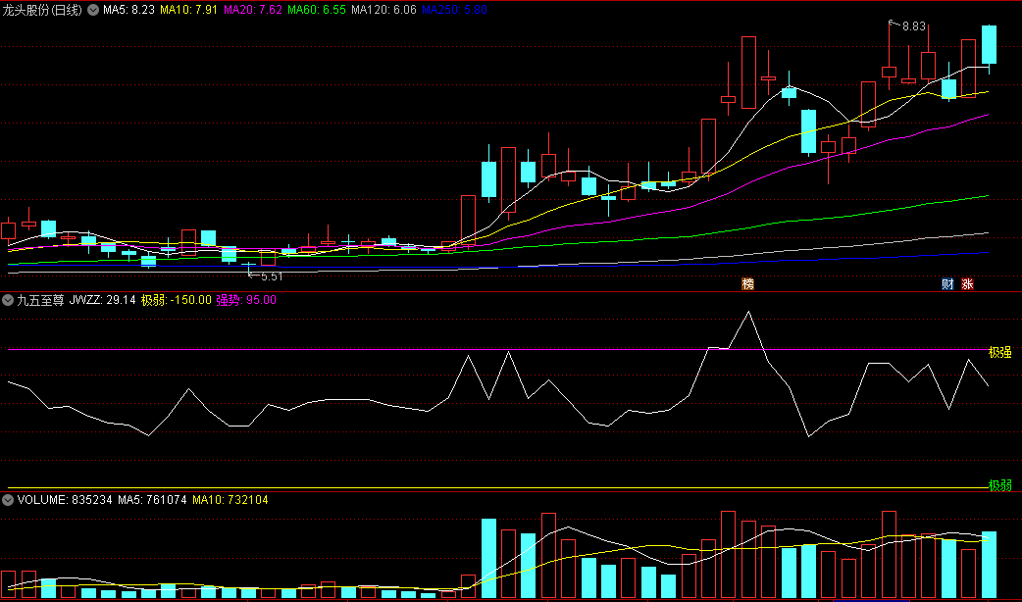1022x602 pixels.
Task: Expand the 九五至尊 indicator dropdown arrow
Action: (x=8, y=300)
